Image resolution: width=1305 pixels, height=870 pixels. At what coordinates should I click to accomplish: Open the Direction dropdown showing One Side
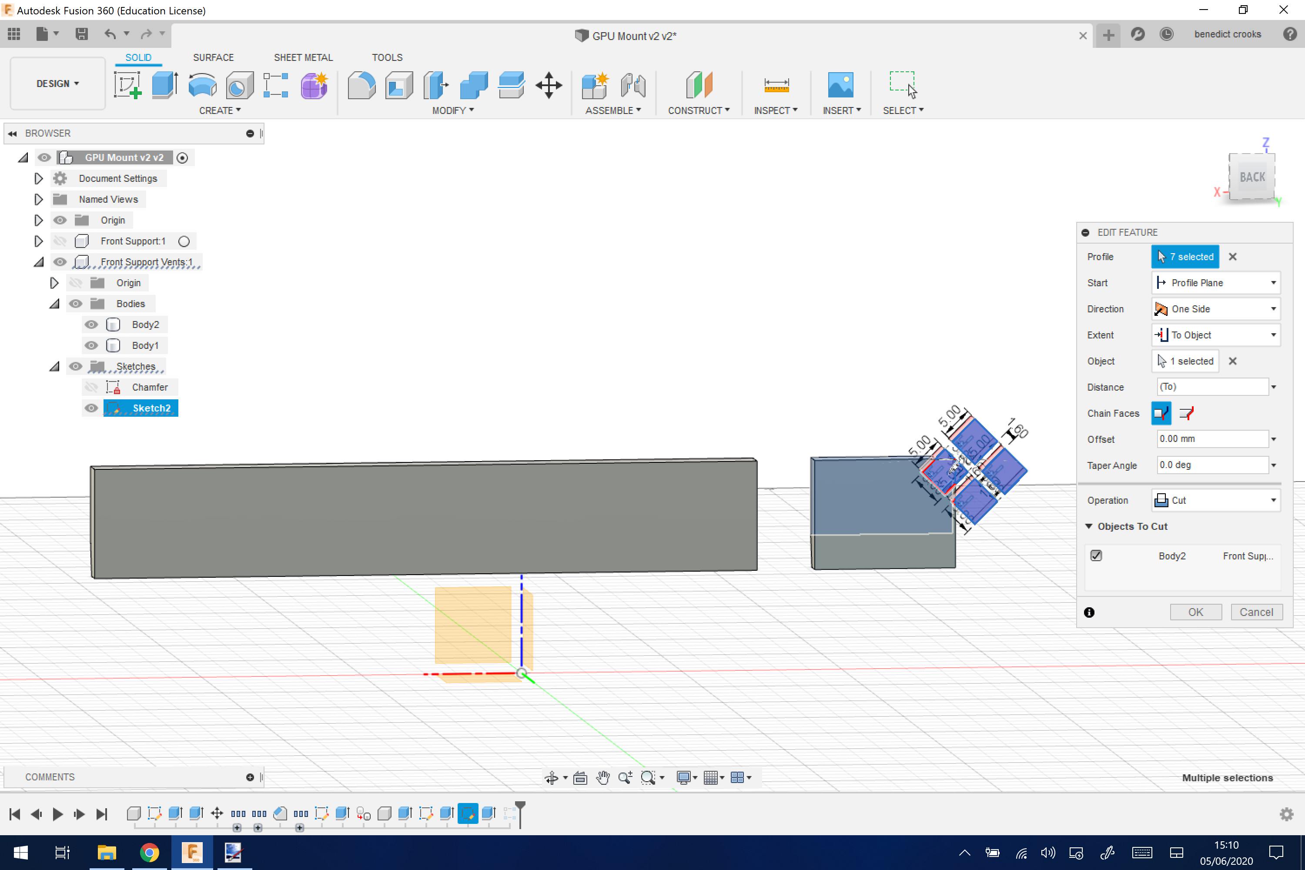[1216, 309]
